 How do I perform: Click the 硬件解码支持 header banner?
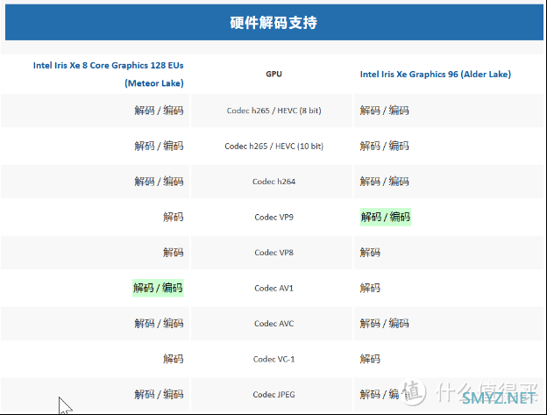pos(273,22)
